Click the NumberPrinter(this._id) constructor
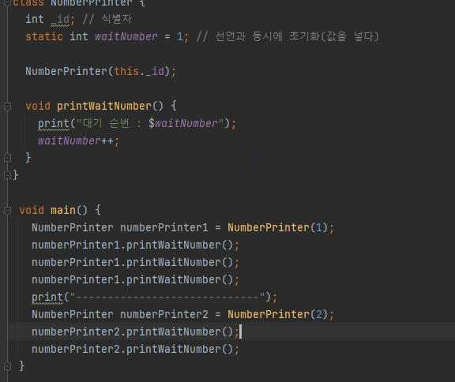The width and height of the screenshot is (455, 382). (x=100, y=71)
